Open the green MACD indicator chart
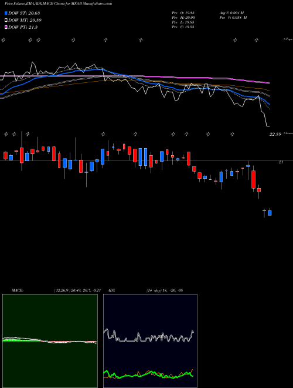The height and width of the screenshot is (388, 293). [x=50, y=341]
